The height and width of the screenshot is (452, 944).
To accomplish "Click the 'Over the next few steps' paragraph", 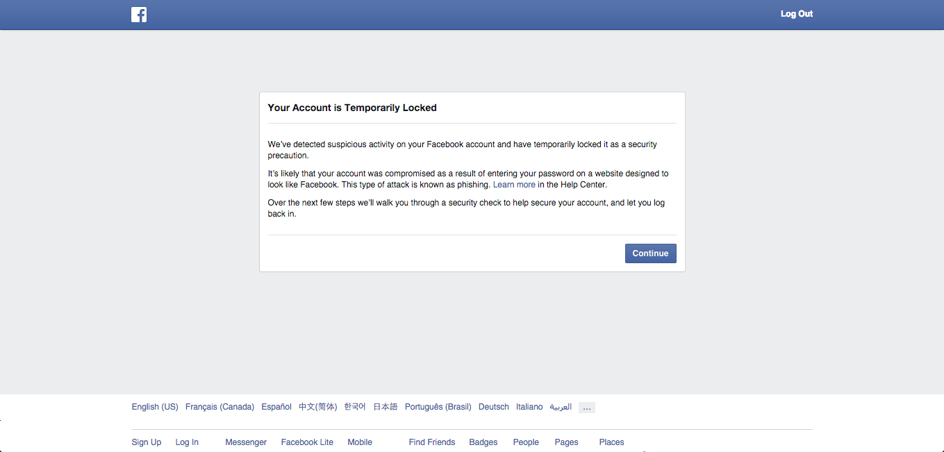I will [x=468, y=208].
